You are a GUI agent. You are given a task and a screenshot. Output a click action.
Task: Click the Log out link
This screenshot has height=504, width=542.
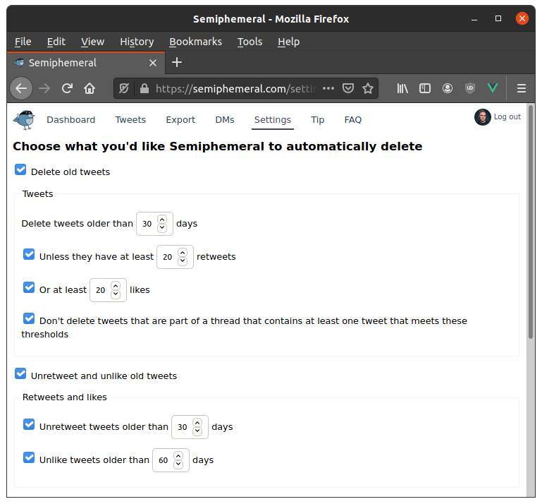[507, 117]
